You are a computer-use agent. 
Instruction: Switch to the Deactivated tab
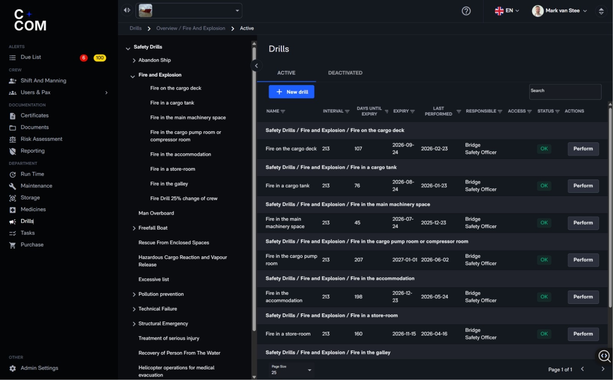point(345,73)
